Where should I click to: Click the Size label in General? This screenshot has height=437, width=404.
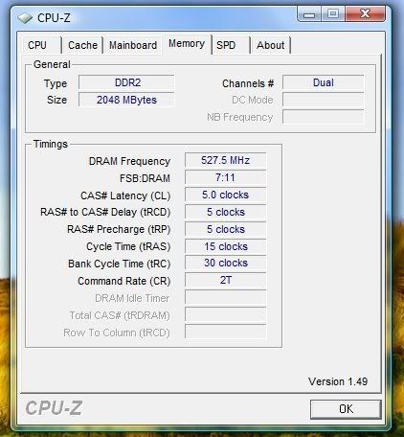click(x=56, y=100)
